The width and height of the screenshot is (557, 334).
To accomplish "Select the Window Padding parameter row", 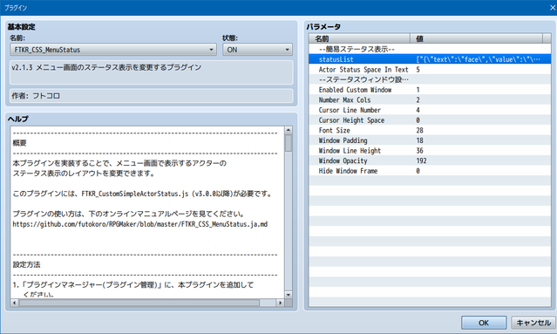I will tap(430, 140).
